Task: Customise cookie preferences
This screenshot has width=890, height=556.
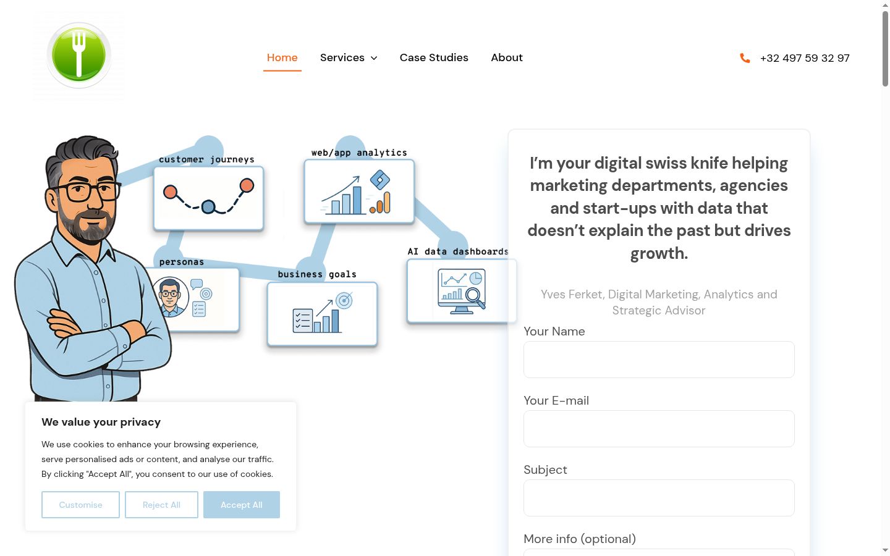Action: (x=80, y=505)
